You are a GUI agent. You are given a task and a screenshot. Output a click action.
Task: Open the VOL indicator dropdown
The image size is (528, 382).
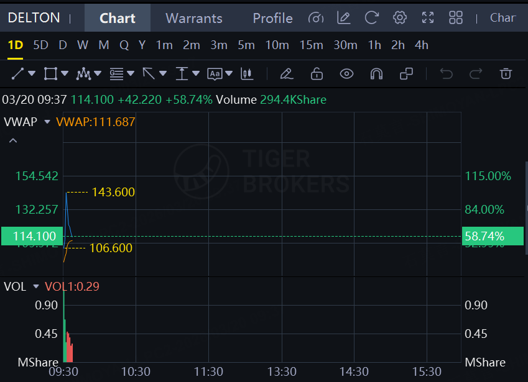(36, 286)
